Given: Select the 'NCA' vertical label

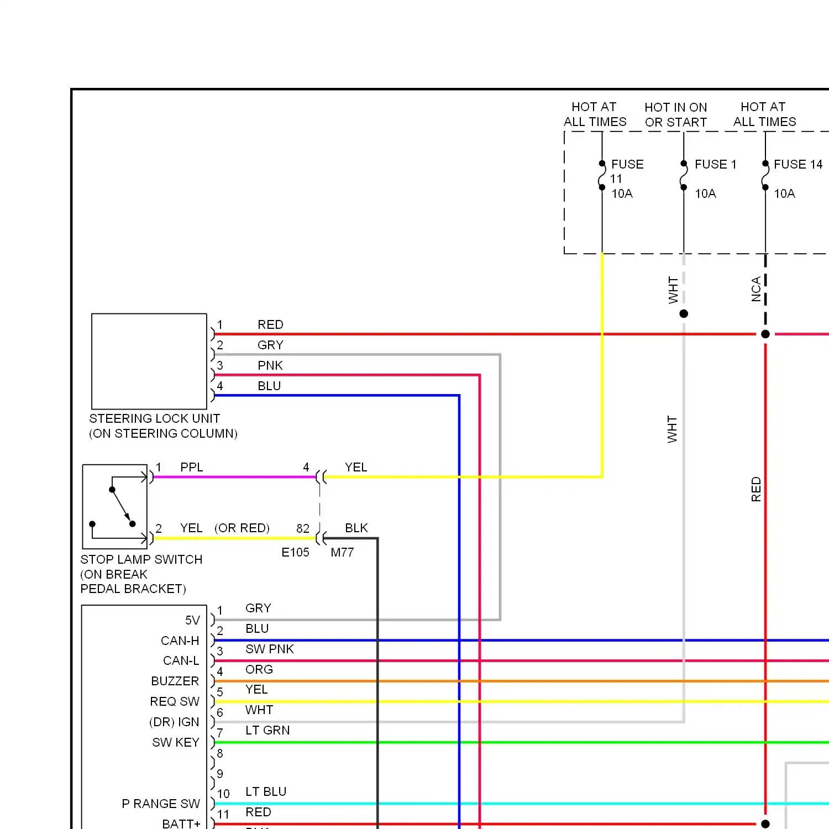Looking at the screenshot, I should (756, 289).
